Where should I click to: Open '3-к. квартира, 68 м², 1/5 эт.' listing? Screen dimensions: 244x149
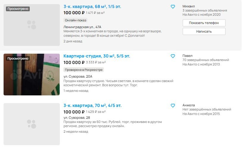pos(92,7)
